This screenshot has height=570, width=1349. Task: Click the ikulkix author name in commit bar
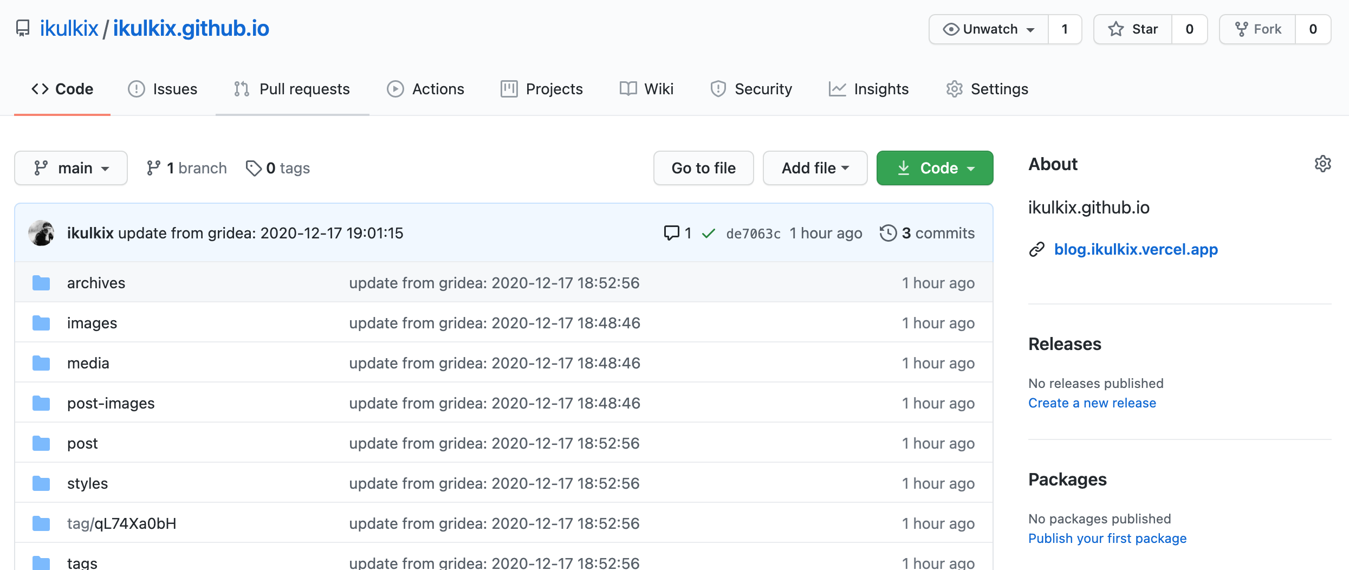90,233
